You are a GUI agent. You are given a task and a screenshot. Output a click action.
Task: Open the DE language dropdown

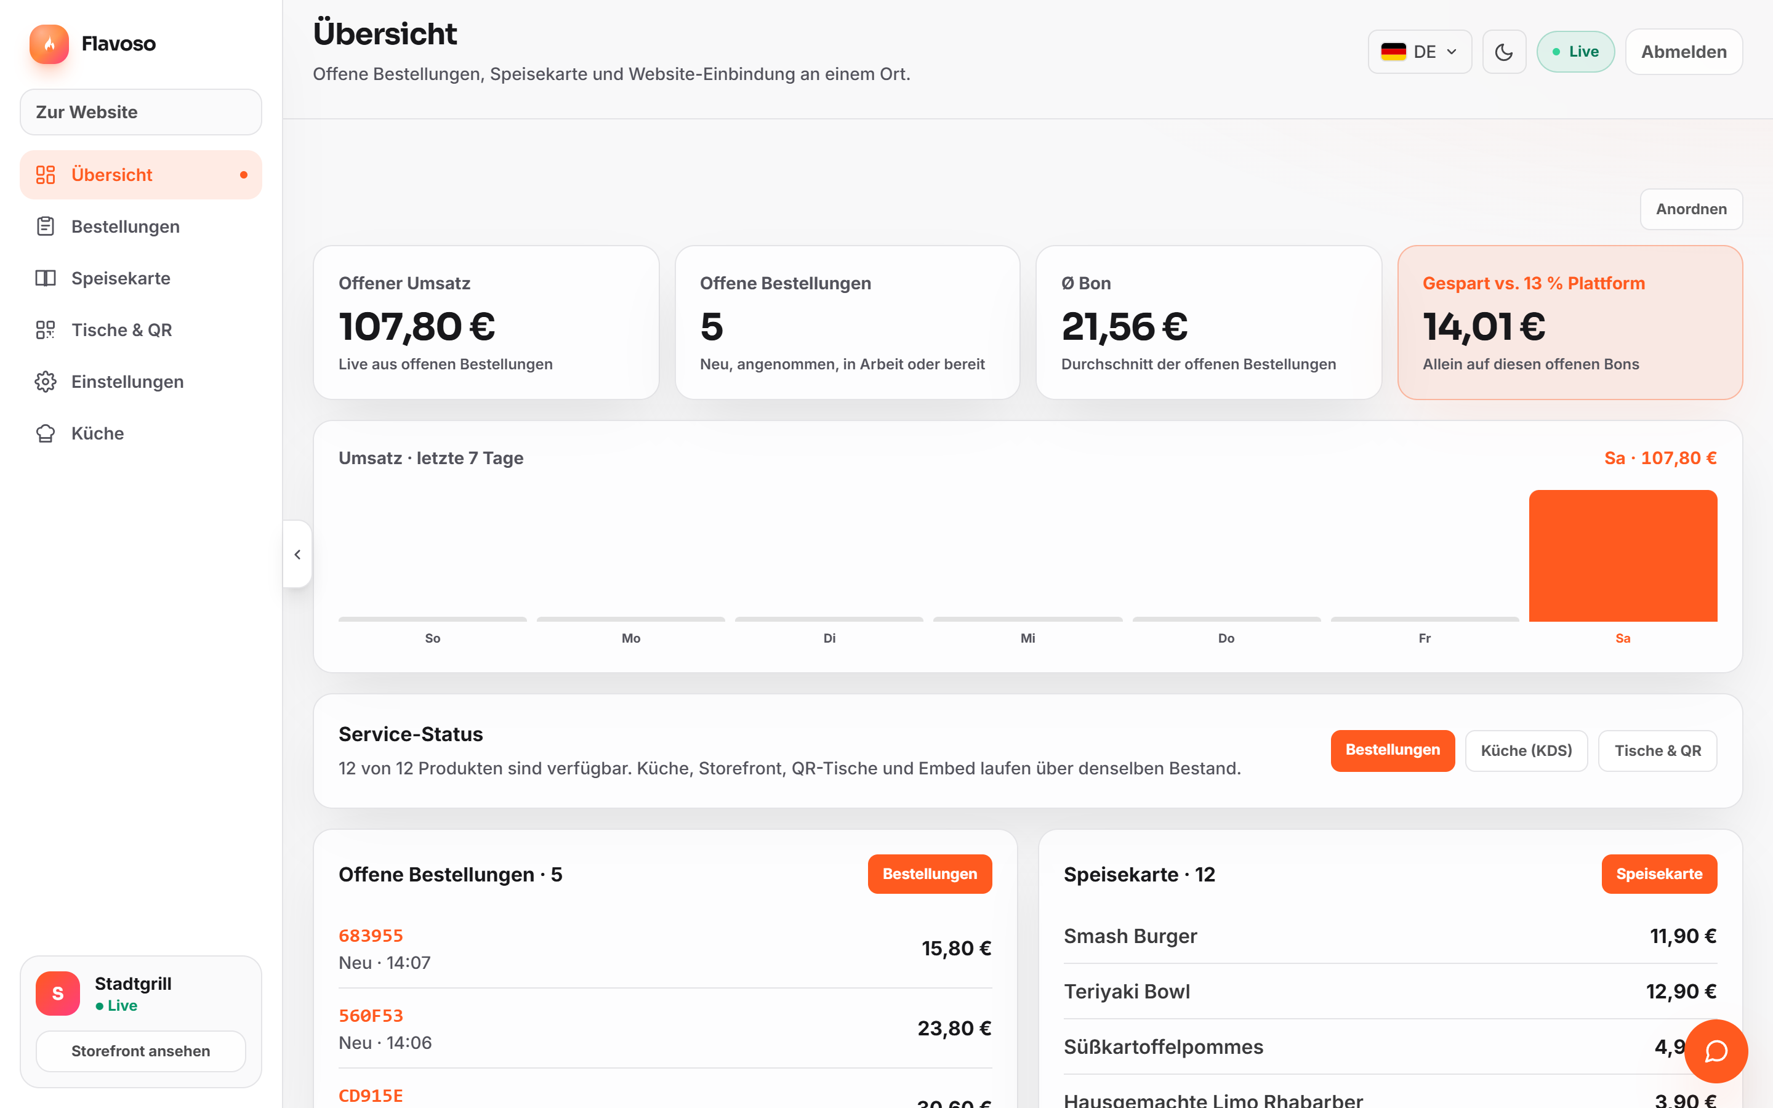(1420, 52)
